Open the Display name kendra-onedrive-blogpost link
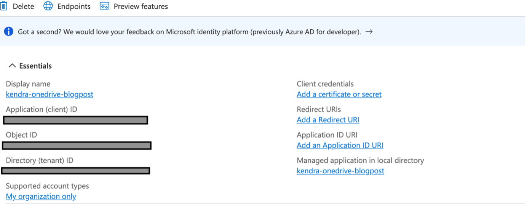 point(50,94)
